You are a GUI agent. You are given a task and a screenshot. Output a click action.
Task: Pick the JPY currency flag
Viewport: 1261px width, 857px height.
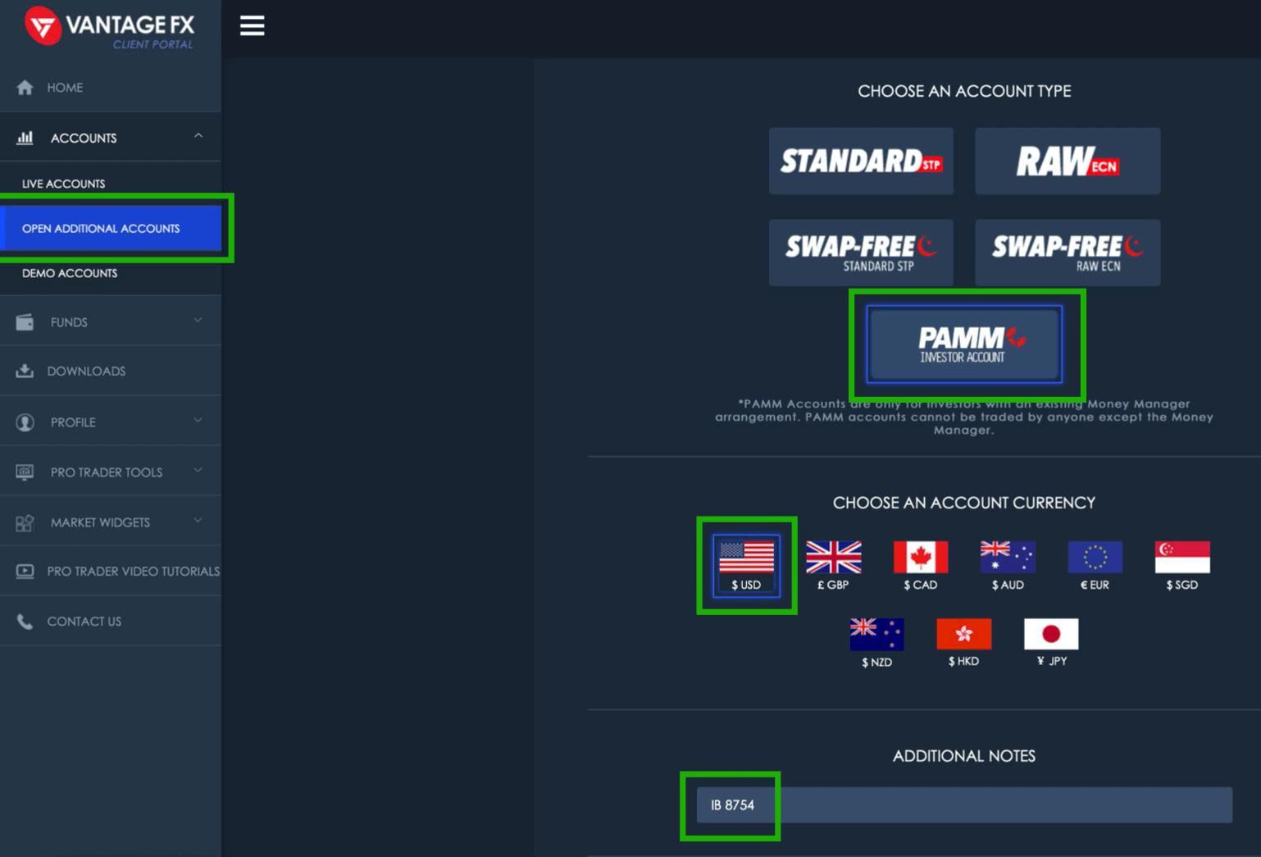click(1051, 634)
